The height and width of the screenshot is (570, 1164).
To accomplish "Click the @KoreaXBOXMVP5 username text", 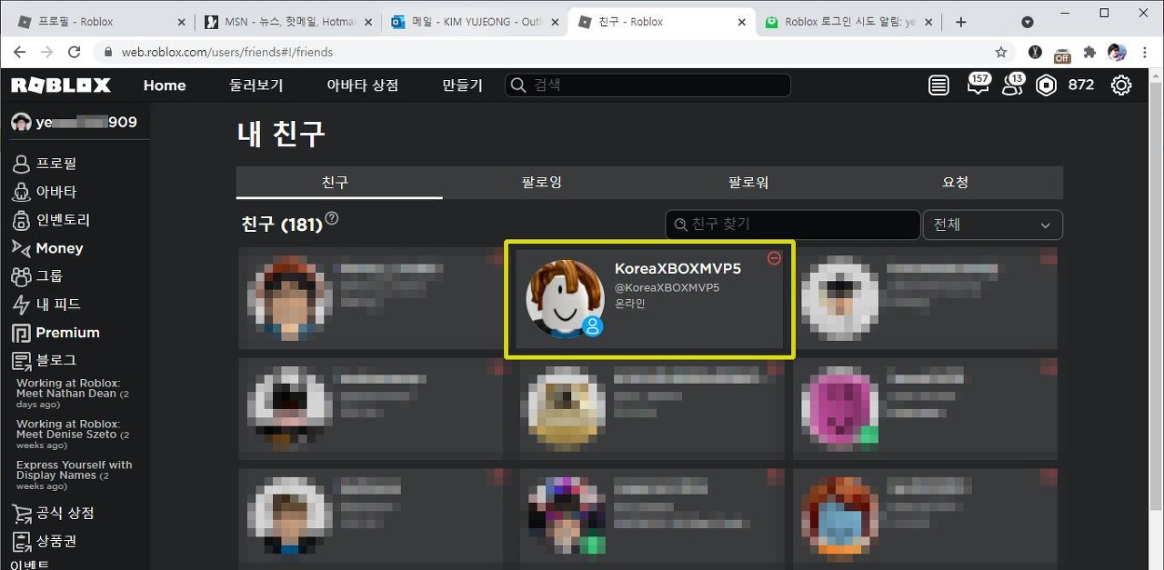I will [x=667, y=287].
